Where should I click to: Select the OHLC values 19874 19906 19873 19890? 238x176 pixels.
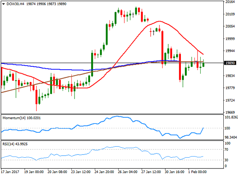[46, 4]
